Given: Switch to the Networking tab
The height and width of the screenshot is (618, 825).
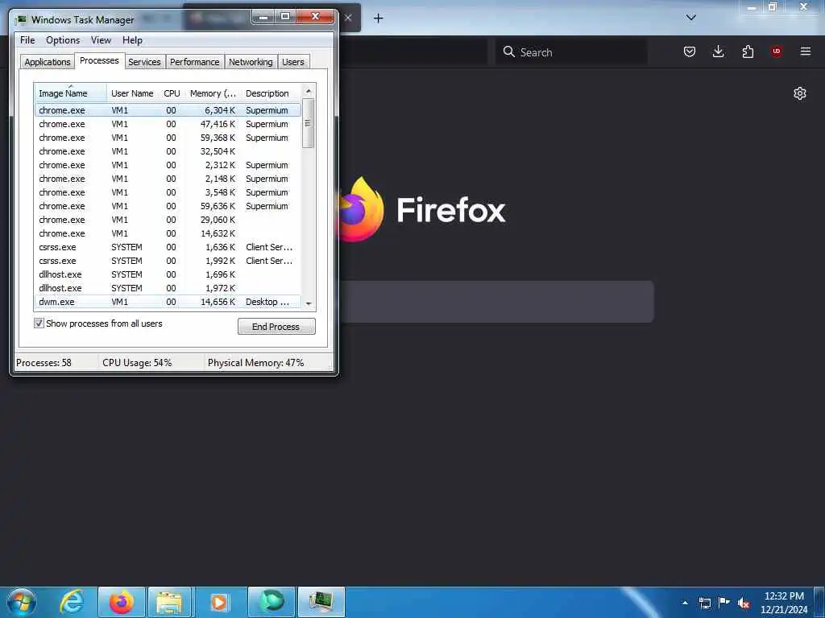Looking at the screenshot, I should [251, 62].
